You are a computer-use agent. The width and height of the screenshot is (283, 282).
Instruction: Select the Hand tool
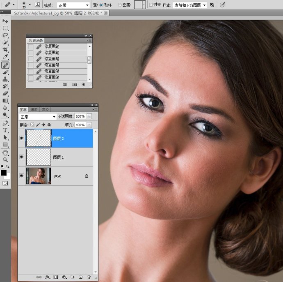tap(5, 153)
